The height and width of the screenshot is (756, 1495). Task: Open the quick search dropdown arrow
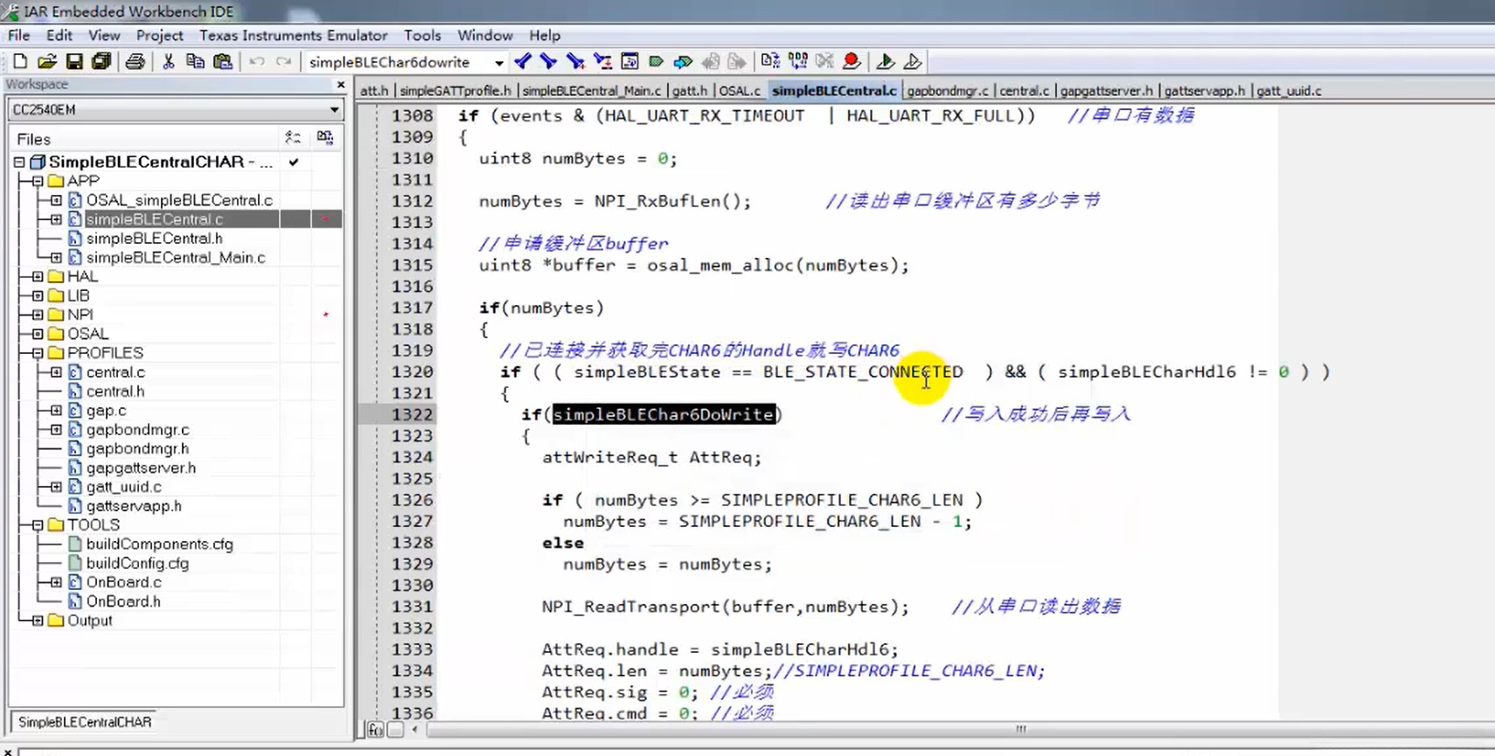[x=499, y=63]
